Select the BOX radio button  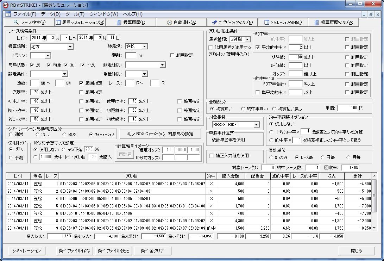pos(64,134)
